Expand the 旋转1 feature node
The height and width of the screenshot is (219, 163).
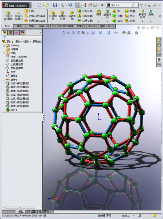point(4,80)
